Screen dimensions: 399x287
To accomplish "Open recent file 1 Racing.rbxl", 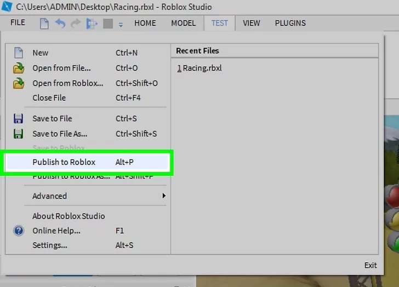I will tap(200, 68).
